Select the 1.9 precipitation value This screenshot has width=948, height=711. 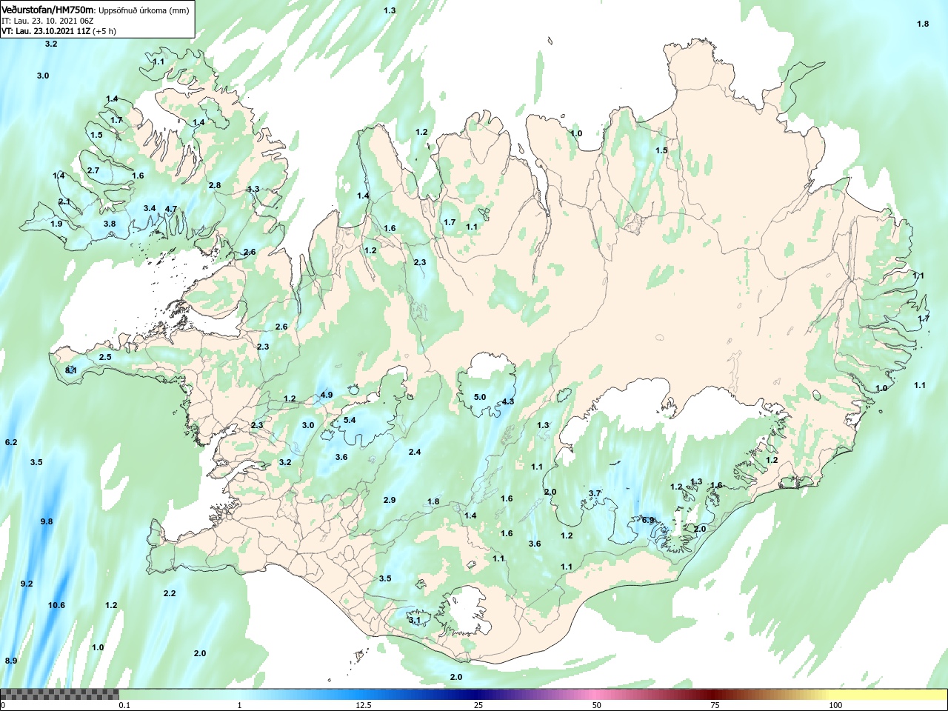(56, 224)
